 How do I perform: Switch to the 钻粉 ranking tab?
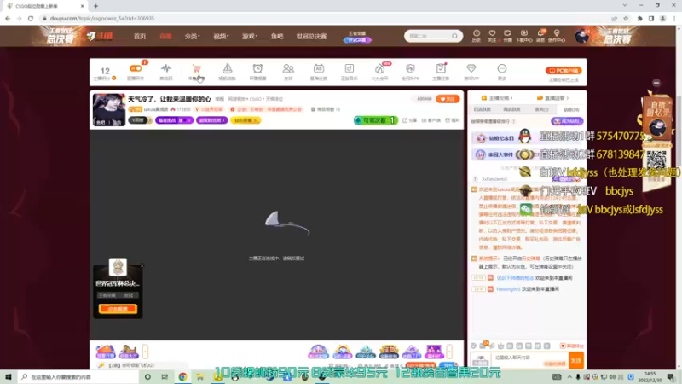tap(570, 109)
